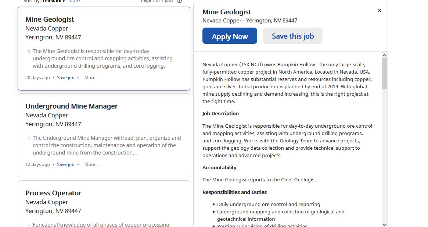
Task: Expand More options on the Underground Mine Manager card
Action: point(91,164)
